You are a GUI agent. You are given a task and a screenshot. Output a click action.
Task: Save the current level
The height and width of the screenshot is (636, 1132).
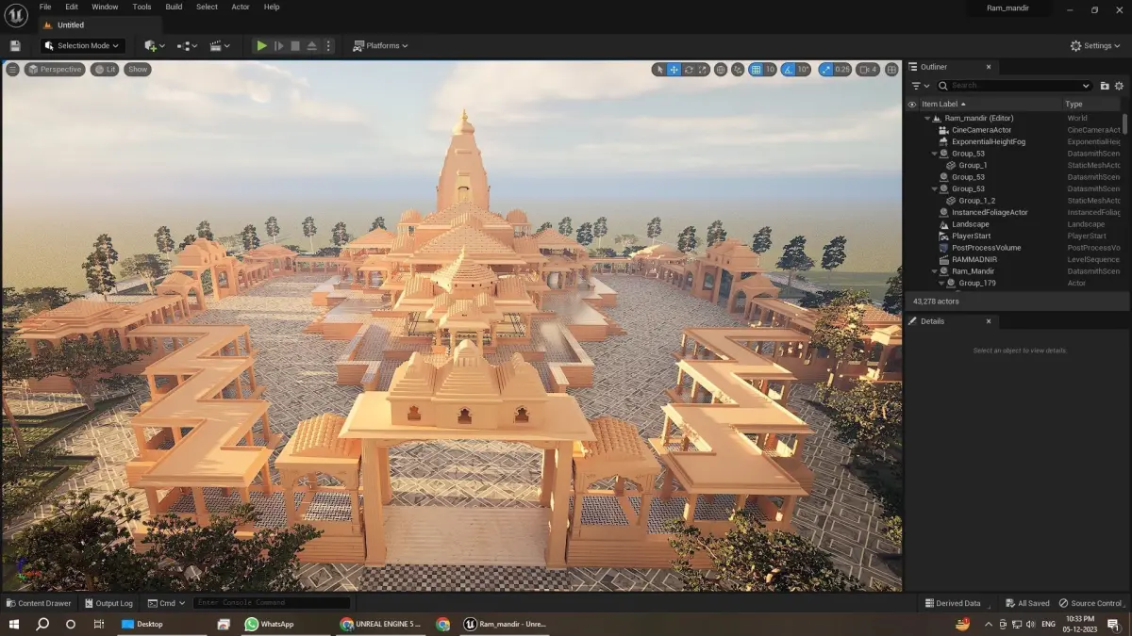coord(15,45)
